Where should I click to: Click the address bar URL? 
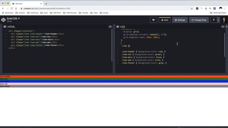47,9
